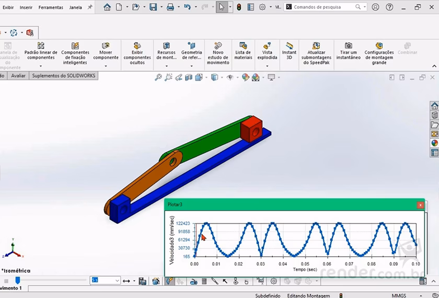Toggle the hide/show items eye icon
439x298 pixels.
[x=229, y=77]
